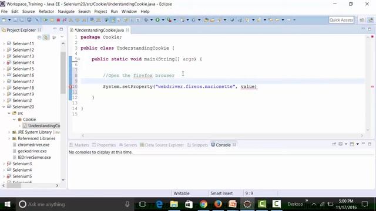
Task: Open Firefox from the taskbar
Action: pyautogui.click(x=218, y=205)
